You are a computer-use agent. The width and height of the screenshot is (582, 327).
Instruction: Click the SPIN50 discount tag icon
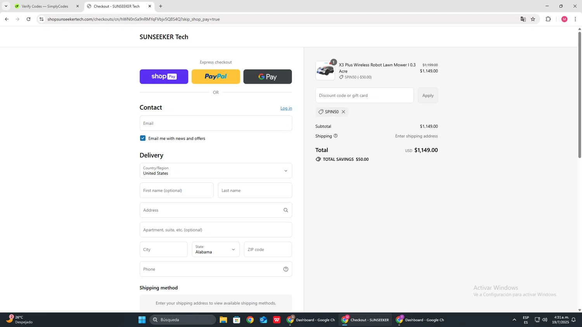pyautogui.click(x=321, y=112)
